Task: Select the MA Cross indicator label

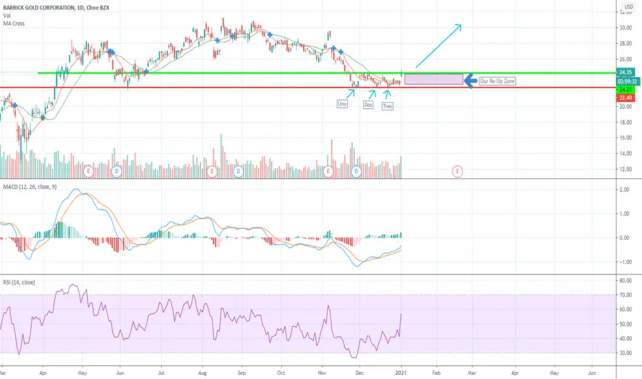Action: (14, 23)
